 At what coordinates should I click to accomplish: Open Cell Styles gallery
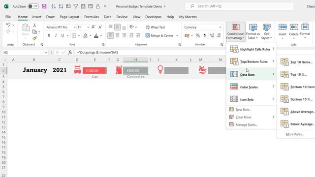tap(267, 31)
